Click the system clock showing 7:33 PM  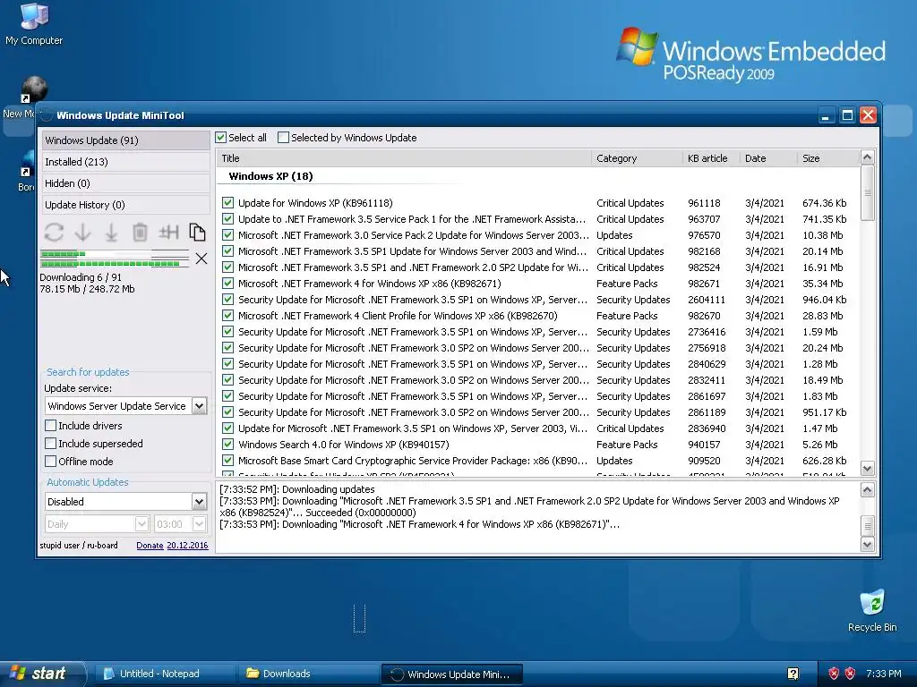(x=884, y=674)
